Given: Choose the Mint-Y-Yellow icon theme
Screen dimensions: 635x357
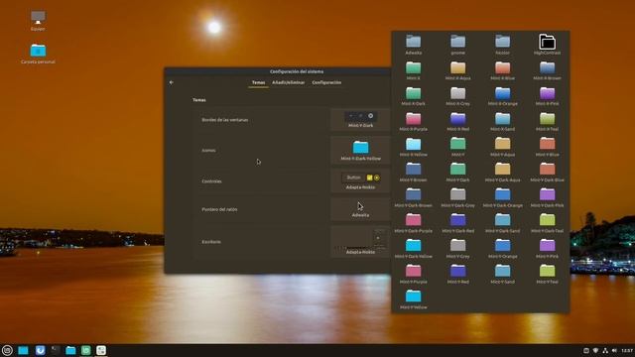Looking at the screenshot, I should (x=413, y=299).
